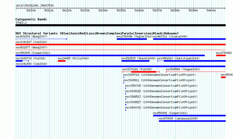Open the nsv470939 (Jakobsson2008) variant

178,118
